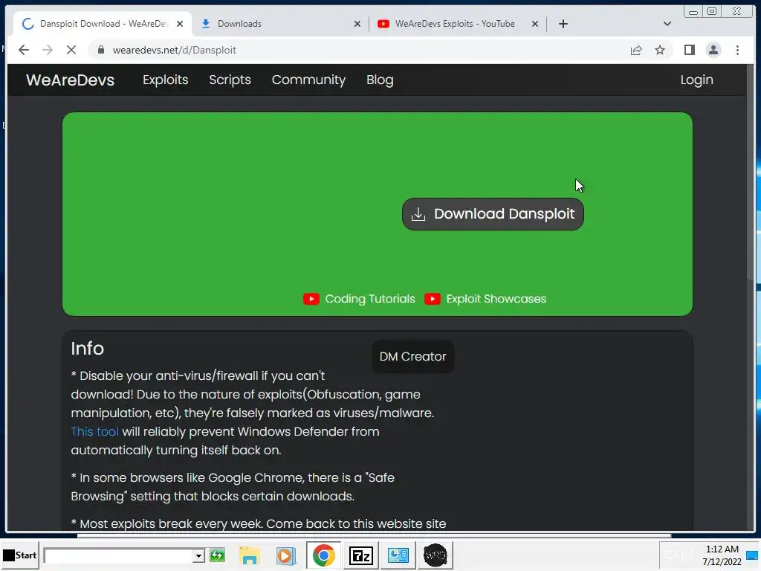Click the browser forward arrow
The image size is (761, 571).
[47, 50]
